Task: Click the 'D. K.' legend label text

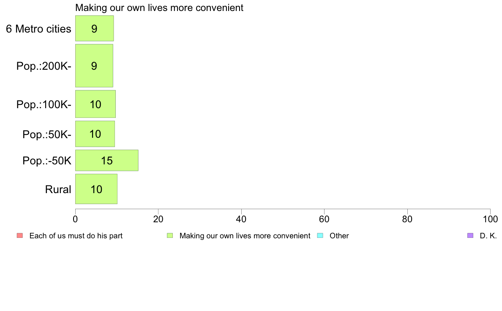Action: 488,236
